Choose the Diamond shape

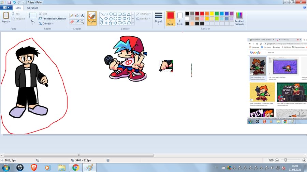(x=106, y=19)
